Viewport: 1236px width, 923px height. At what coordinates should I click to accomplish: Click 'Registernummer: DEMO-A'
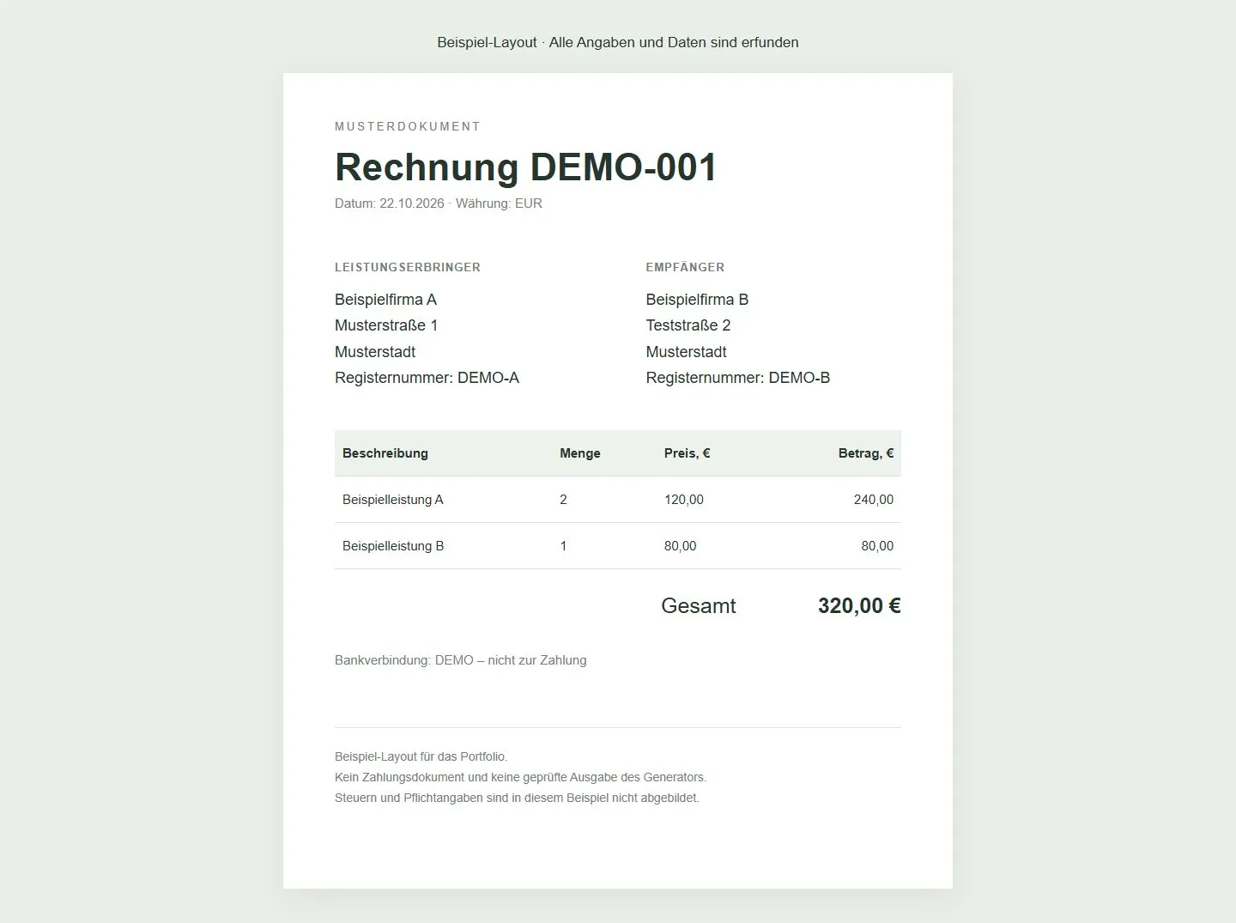427,378
